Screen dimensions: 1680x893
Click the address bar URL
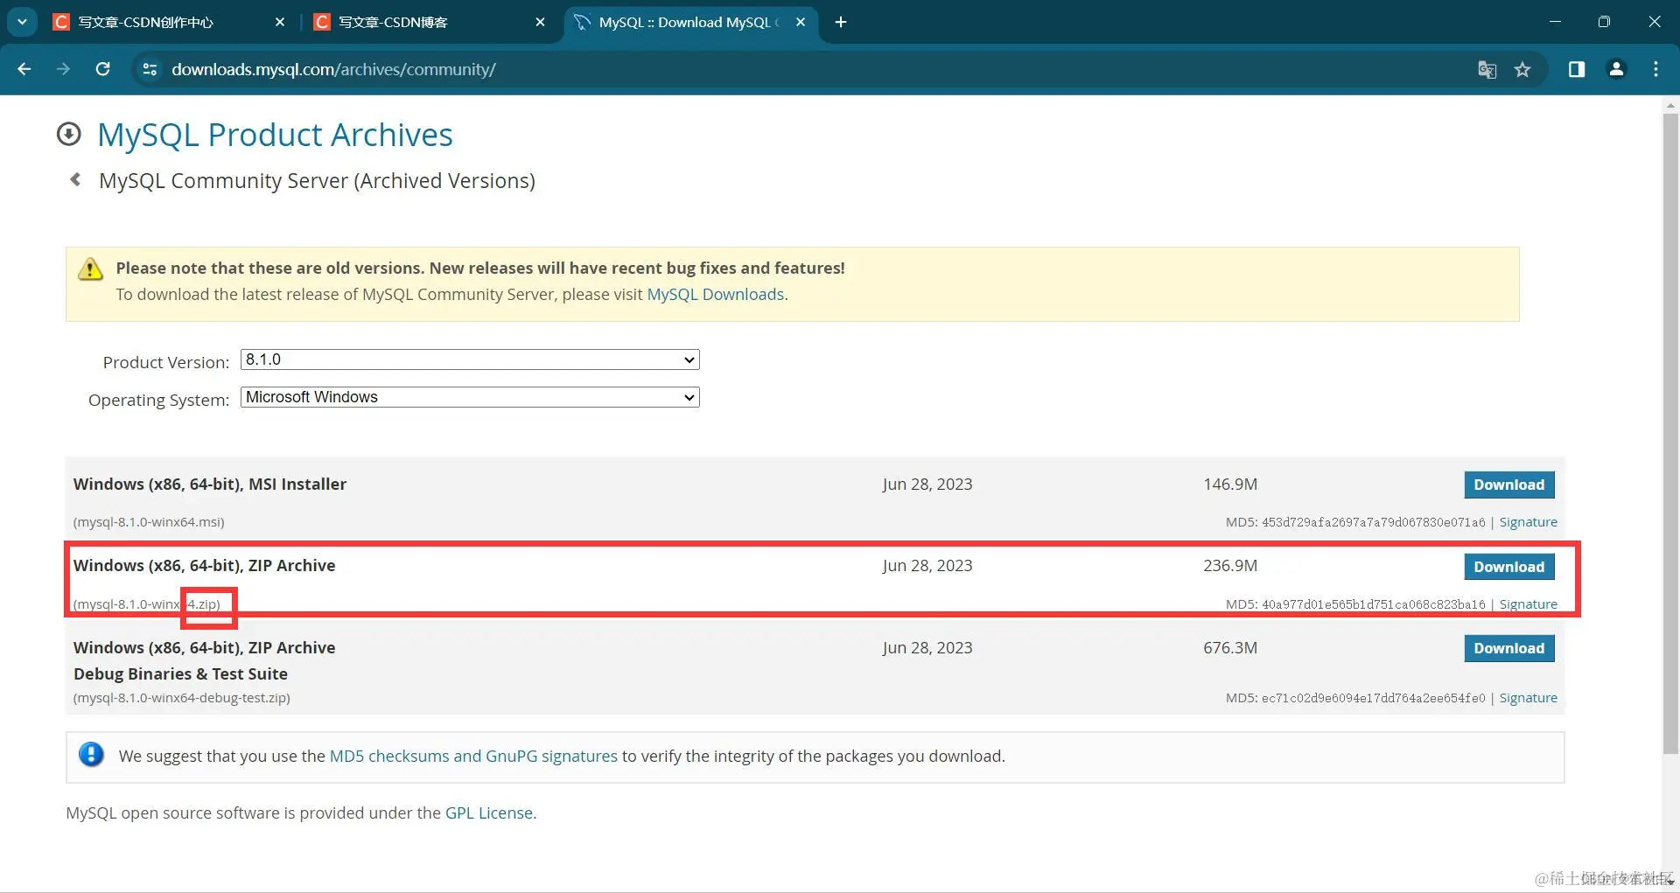333,69
